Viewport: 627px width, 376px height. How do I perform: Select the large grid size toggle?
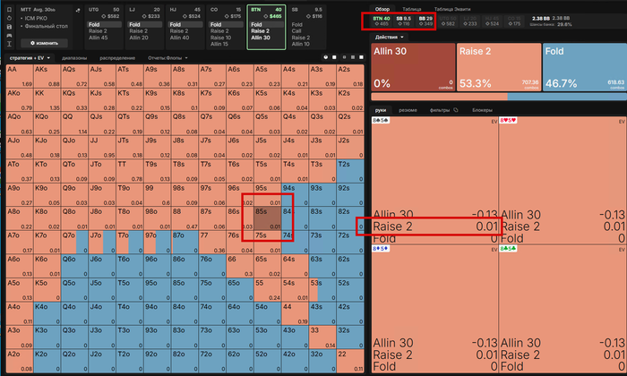tap(361, 57)
